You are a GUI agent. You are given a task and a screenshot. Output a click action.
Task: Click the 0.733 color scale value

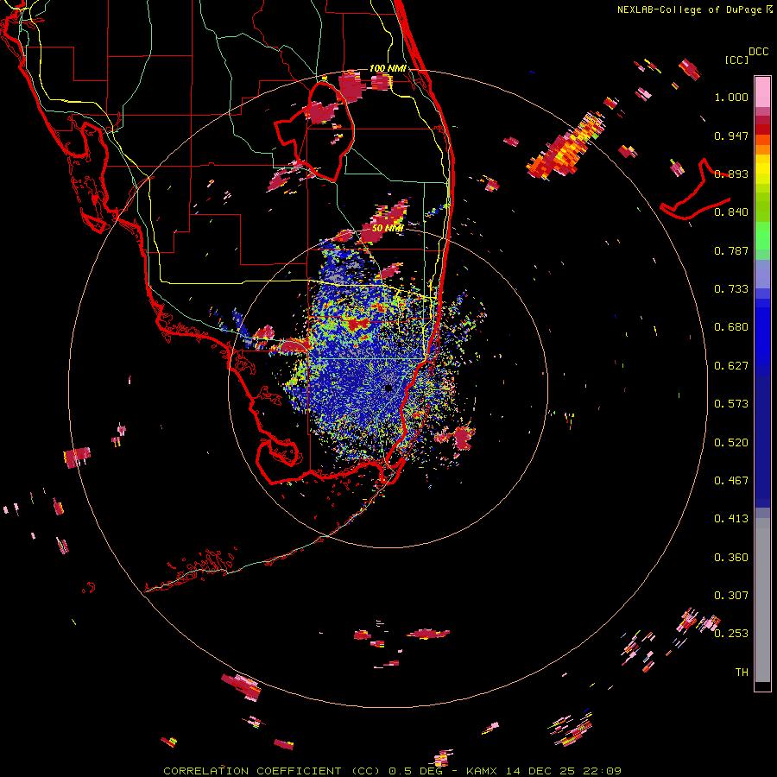[x=731, y=289]
